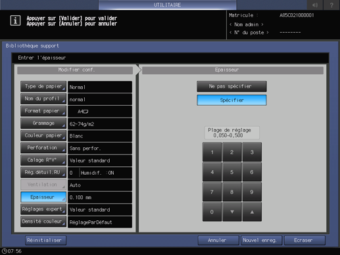This screenshot has height=255, width=340.
Task: Click the Epaisseur right panel header
Action: tap(233, 70)
